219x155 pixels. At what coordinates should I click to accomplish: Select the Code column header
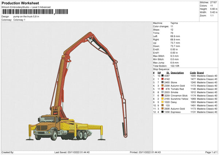pyautogui.click(x=193, y=72)
